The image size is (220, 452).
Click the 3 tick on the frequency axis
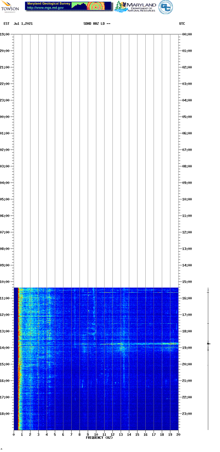[x=38, y=435]
